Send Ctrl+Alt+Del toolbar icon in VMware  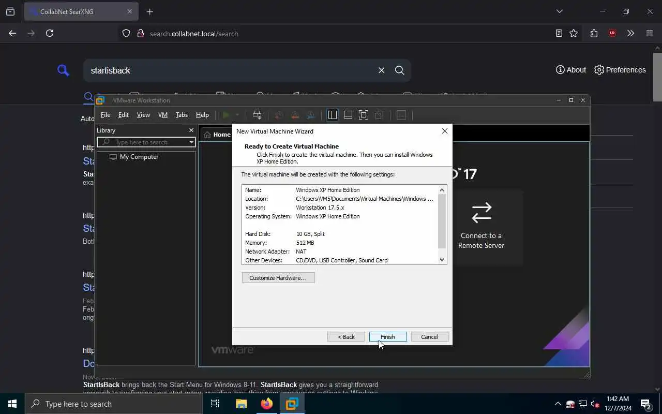click(x=257, y=115)
